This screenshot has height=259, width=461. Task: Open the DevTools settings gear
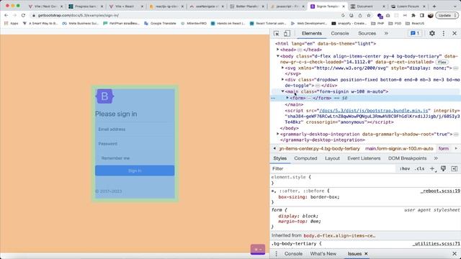coord(432,34)
